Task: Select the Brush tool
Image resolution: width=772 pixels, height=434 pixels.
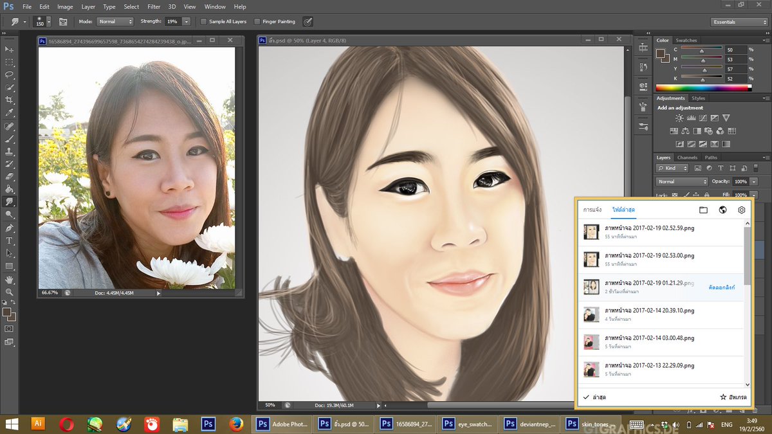Action: pyautogui.click(x=9, y=139)
